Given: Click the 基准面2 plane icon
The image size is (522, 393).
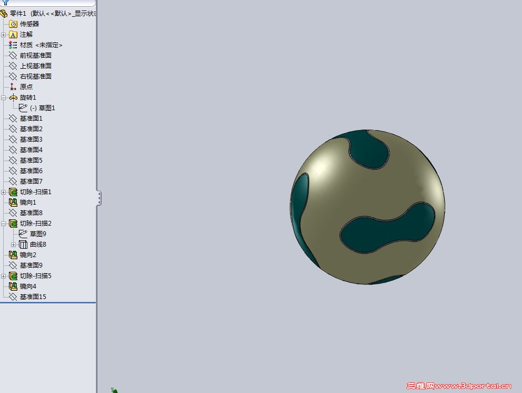Looking at the screenshot, I should (x=13, y=129).
